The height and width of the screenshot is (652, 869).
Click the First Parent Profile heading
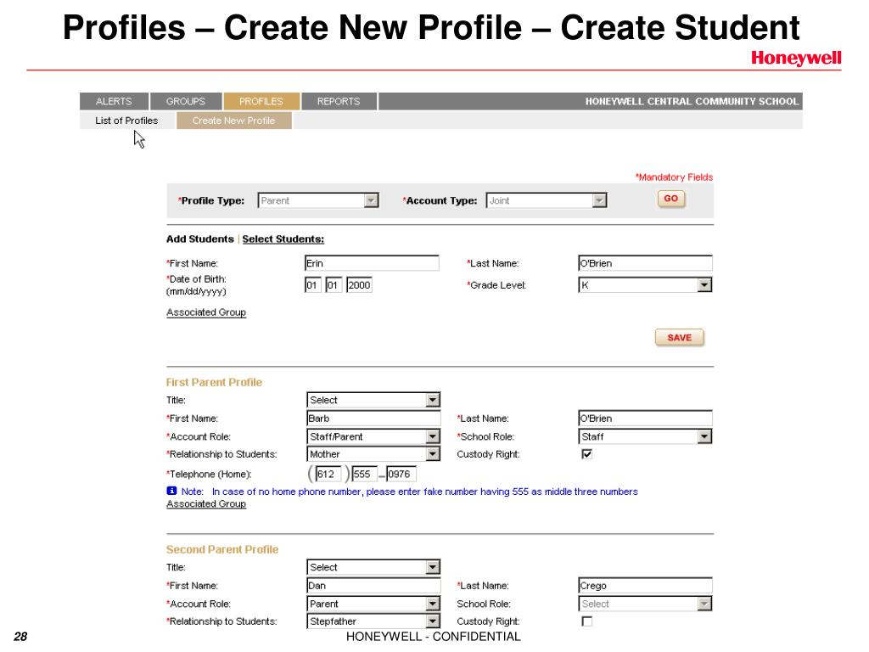tap(214, 383)
